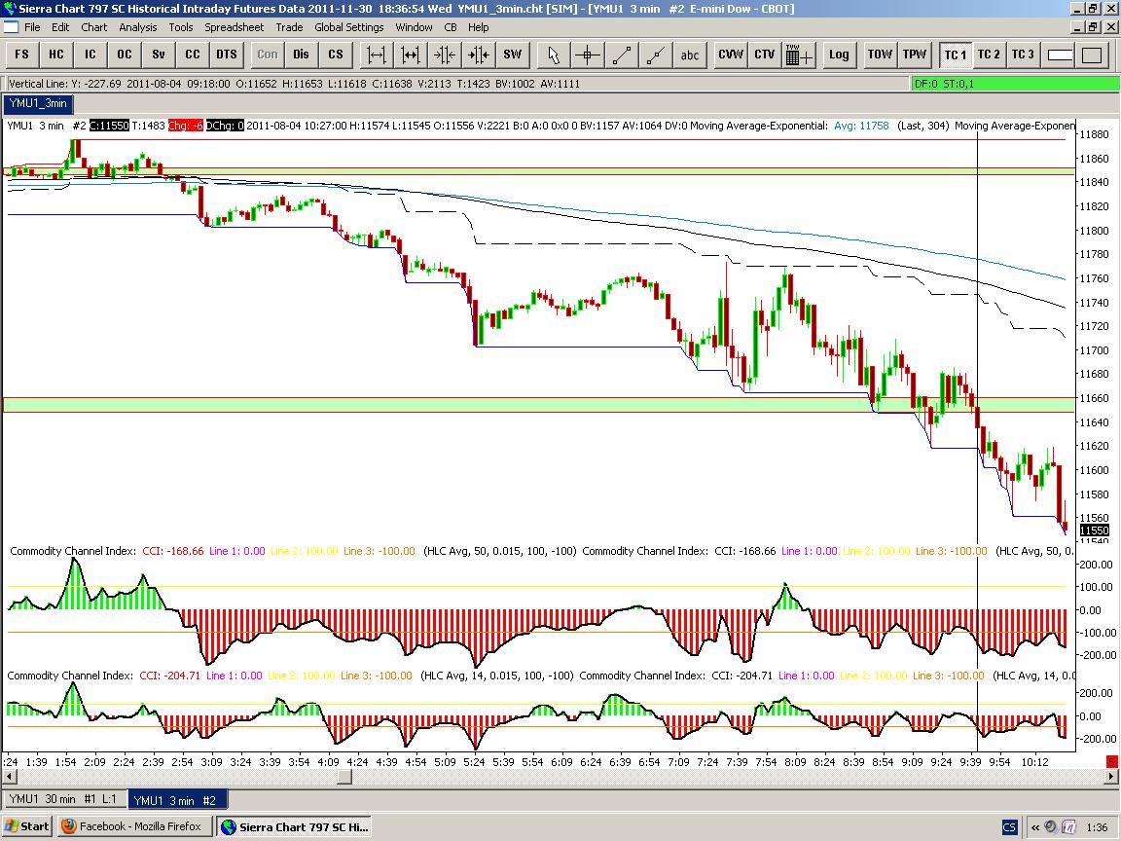Select the square rectangle drawing tool

pos(1092,55)
